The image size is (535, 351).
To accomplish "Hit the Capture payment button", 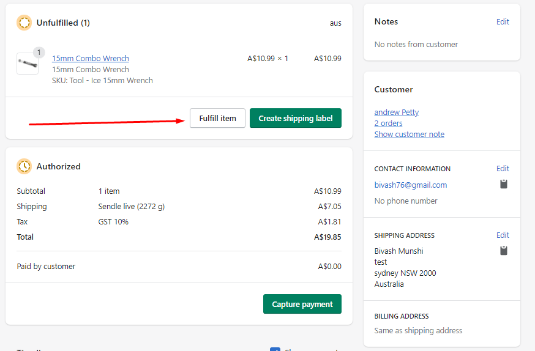I will 302,304.
